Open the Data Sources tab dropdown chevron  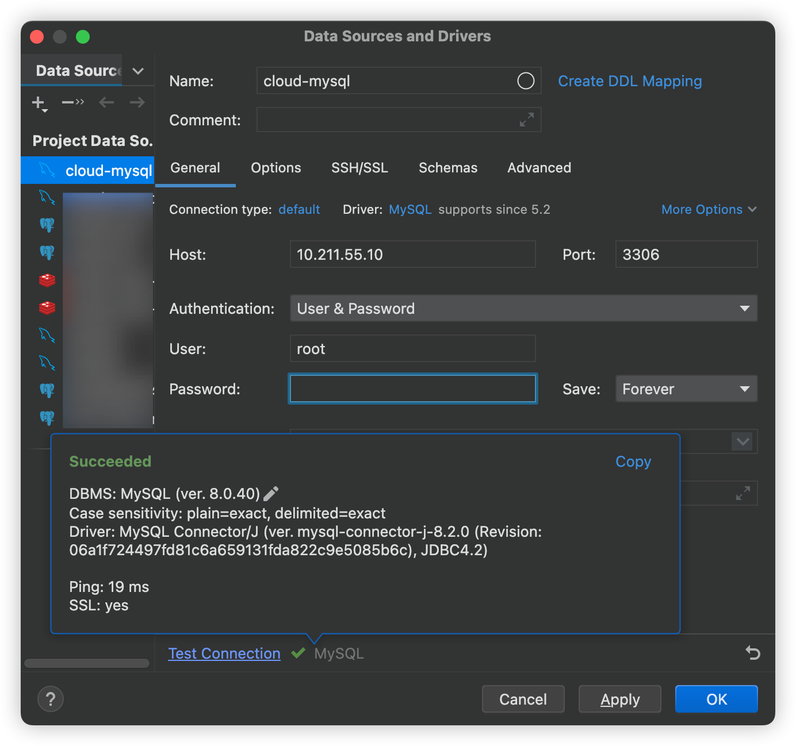138,71
